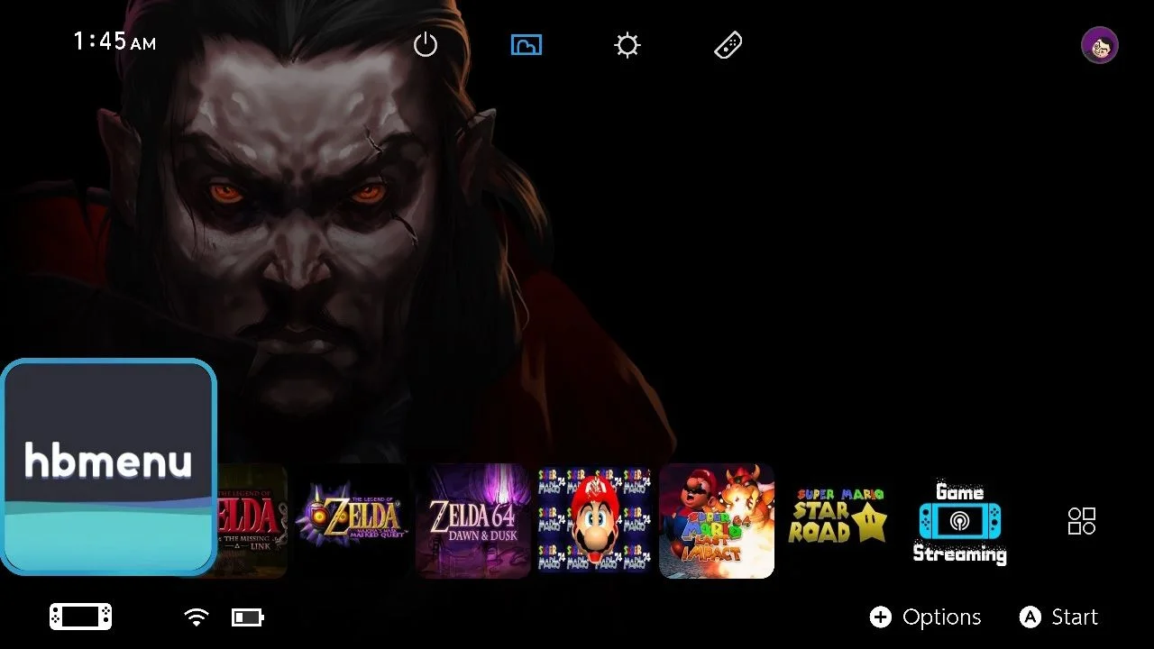
Task: Click the 1:45 AM clock
Action: pyautogui.click(x=114, y=41)
